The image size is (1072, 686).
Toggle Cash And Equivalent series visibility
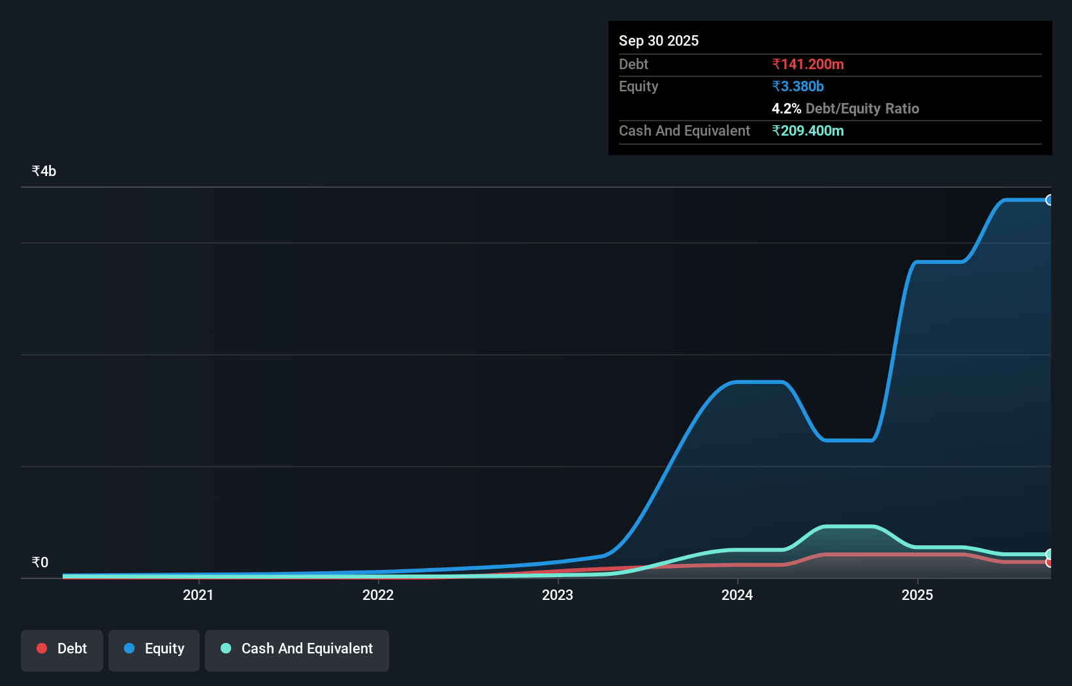[297, 649]
